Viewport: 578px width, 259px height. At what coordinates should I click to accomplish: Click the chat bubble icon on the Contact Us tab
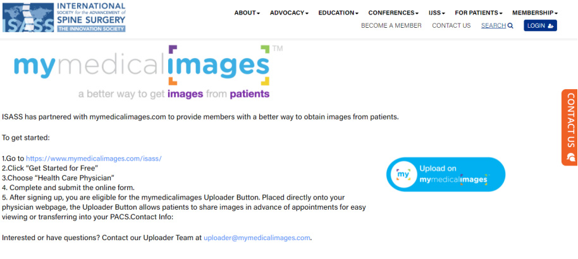[571, 157]
